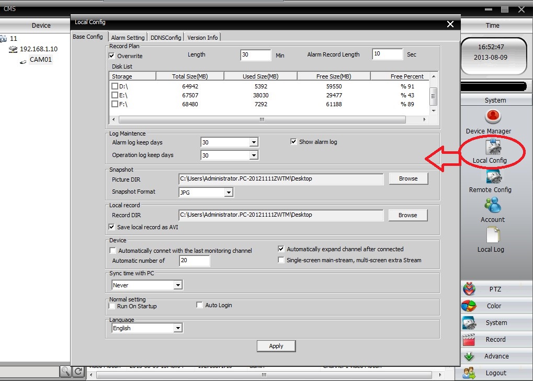Screen dimensions: 533x381
Task: Switch to the Alarm Setting tab
Action: coord(128,38)
